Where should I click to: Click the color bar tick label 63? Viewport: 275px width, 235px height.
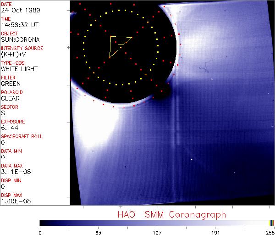(98, 232)
